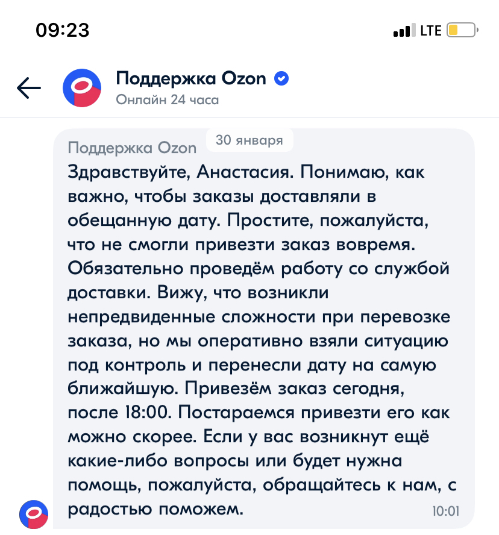Tap the LTE network indicator
499x535 pixels.
(430, 30)
